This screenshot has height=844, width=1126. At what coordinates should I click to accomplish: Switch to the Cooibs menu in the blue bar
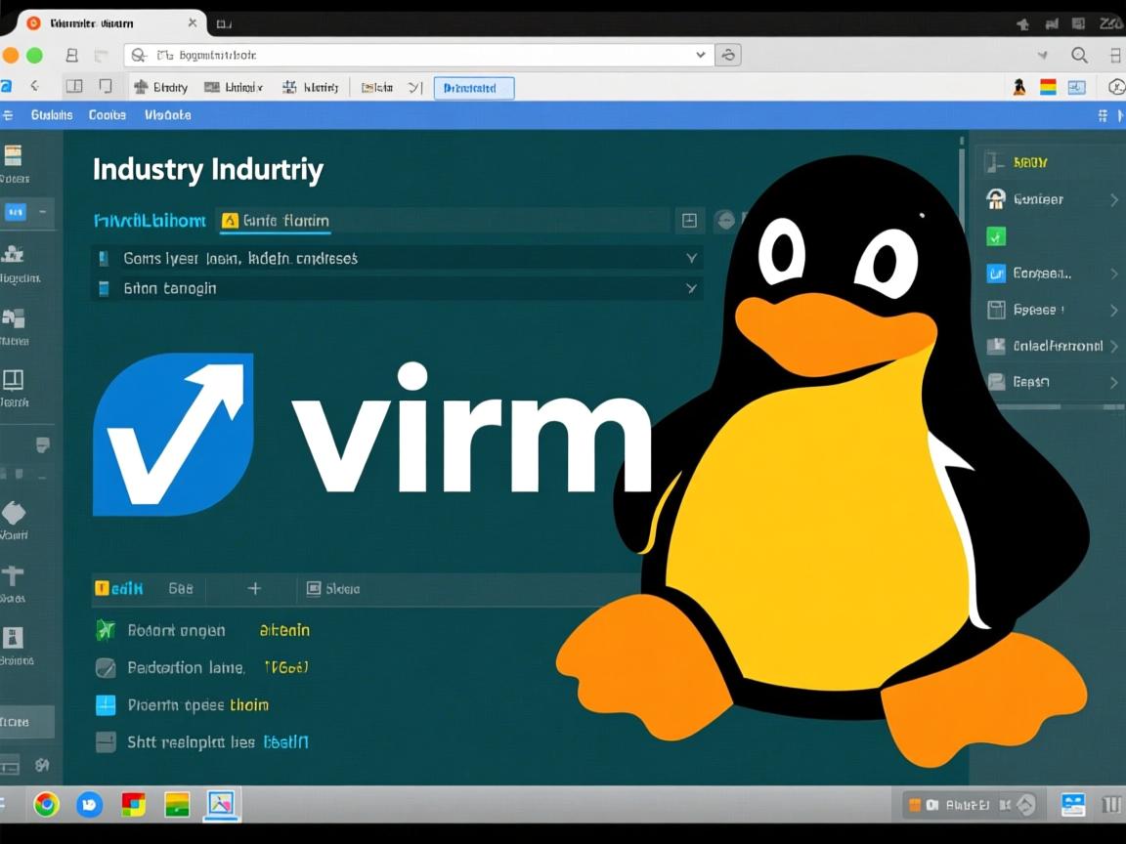pos(107,114)
